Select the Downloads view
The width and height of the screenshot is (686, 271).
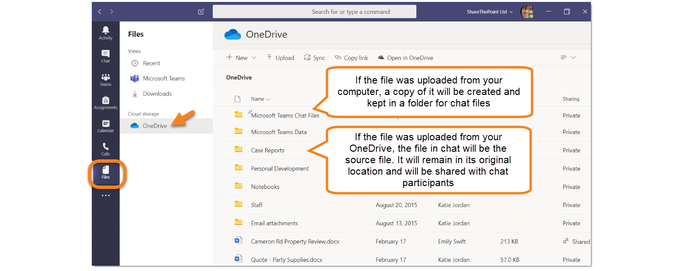pyautogui.click(x=151, y=94)
